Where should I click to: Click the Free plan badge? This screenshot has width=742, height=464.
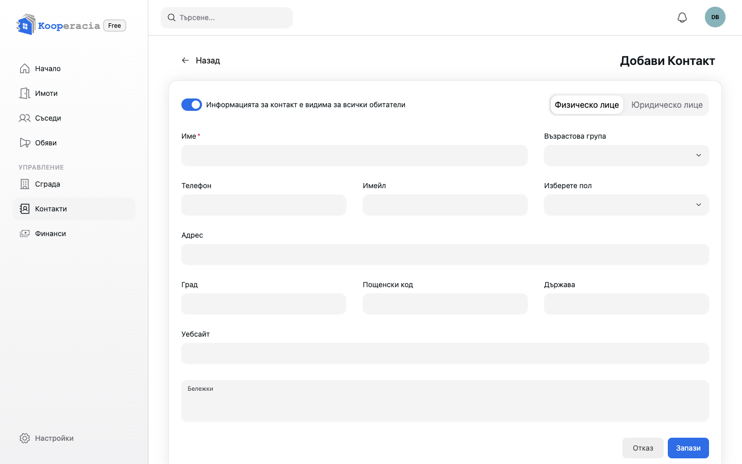point(114,25)
